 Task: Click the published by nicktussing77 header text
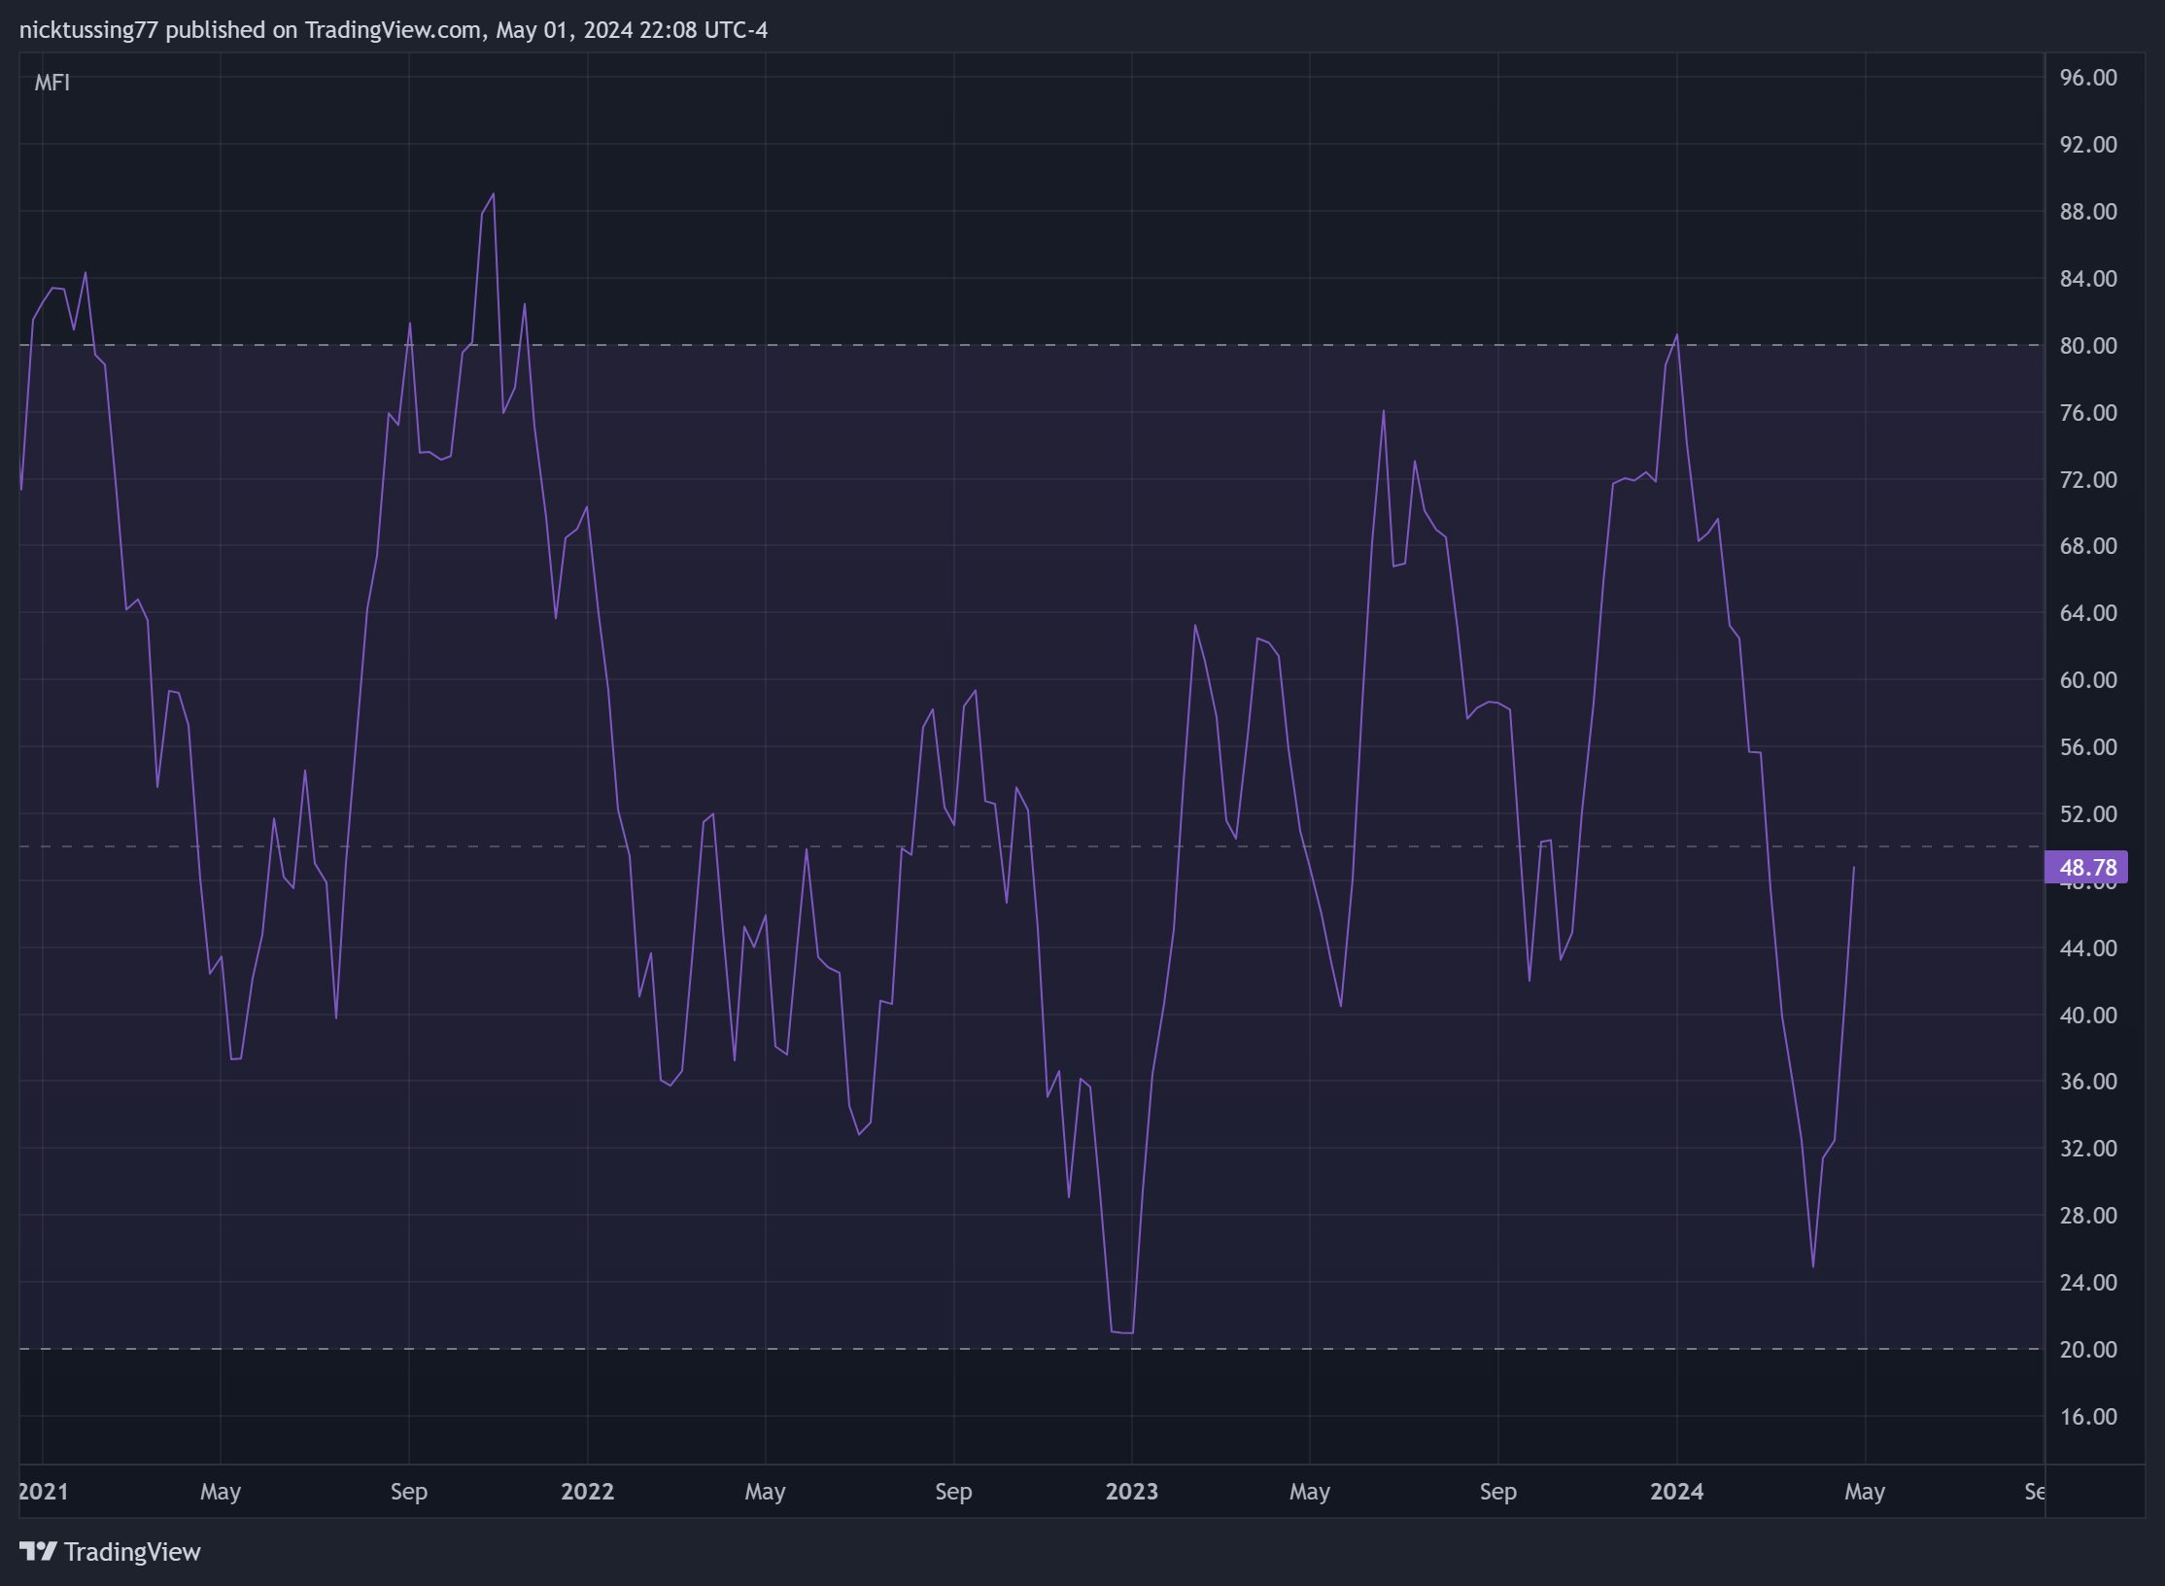click(393, 30)
